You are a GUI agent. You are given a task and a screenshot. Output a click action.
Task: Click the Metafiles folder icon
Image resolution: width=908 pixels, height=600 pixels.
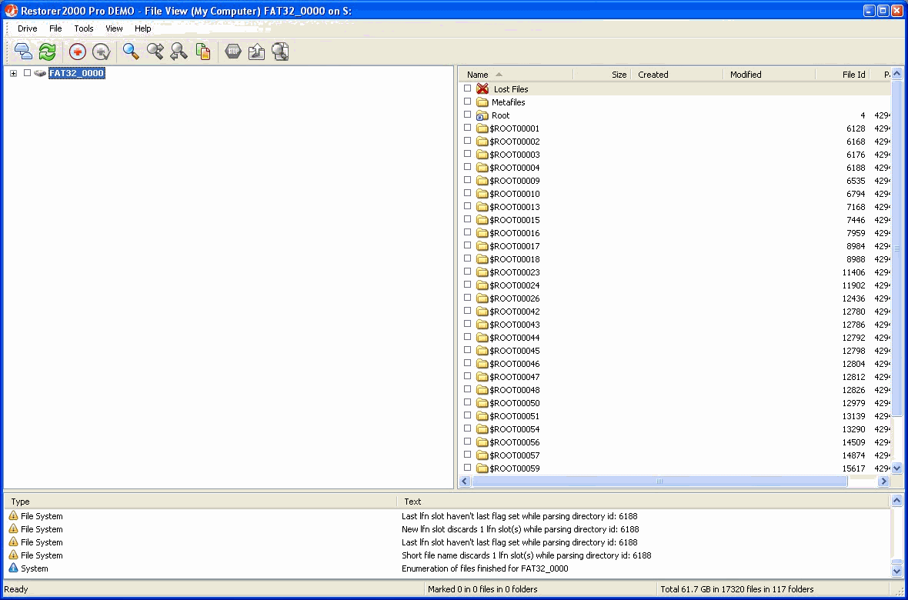[482, 102]
